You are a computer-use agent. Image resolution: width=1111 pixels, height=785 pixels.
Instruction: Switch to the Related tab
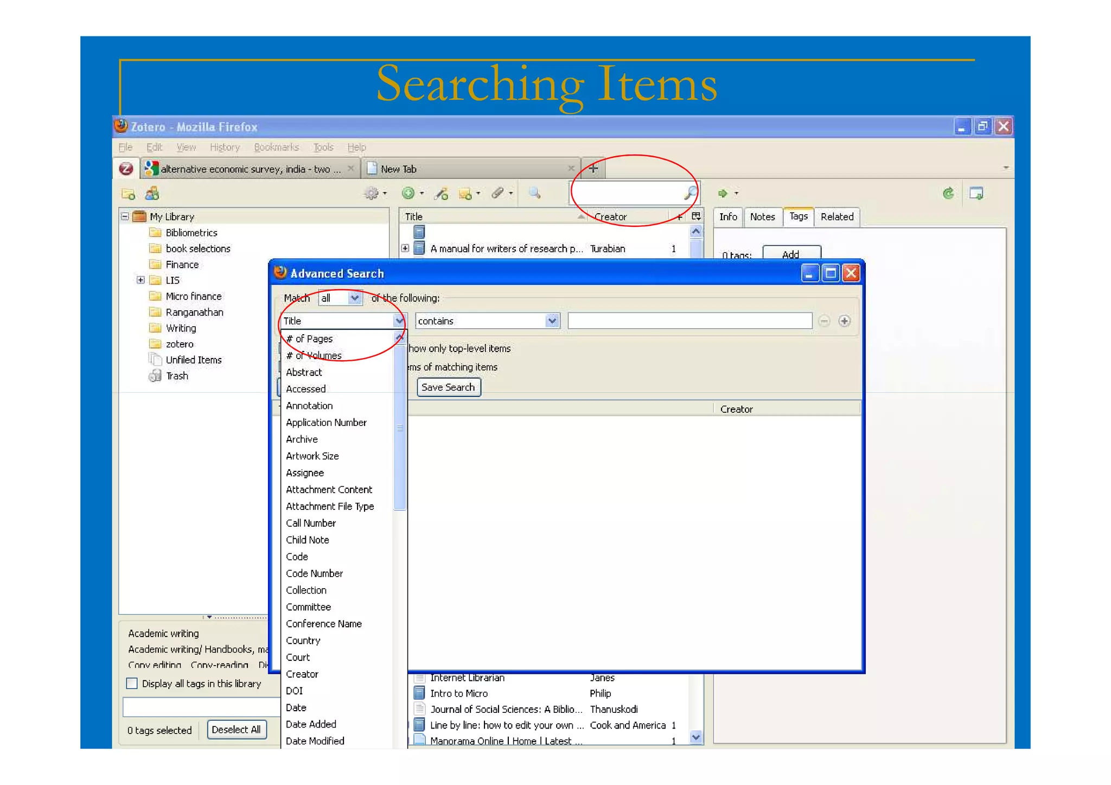[837, 216]
